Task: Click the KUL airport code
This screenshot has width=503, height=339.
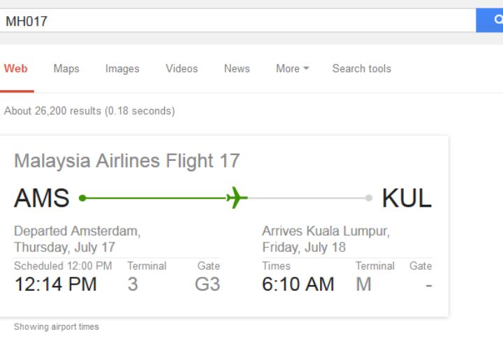Action: [407, 198]
